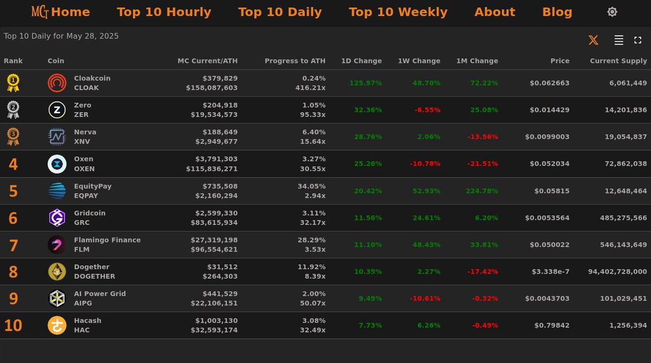Open the Hacash HAC coin link

click(88, 325)
